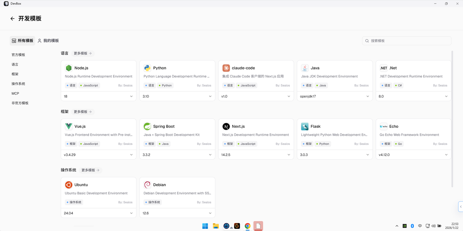The height and width of the screenshot is (231, 463).
Task: Select MCP category in the sidebar
Action: click(x=15, y=93)
